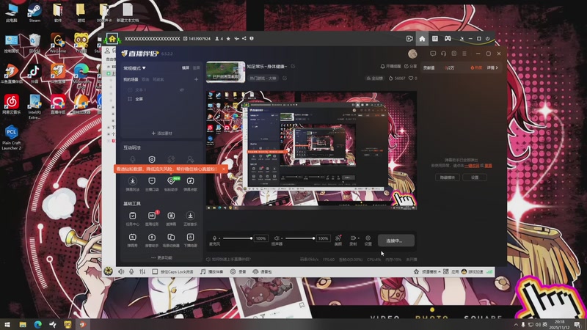Viewport: 587px width, 330px height.
Task: Select 我的场景 scene tab
Action: point(131,79)
